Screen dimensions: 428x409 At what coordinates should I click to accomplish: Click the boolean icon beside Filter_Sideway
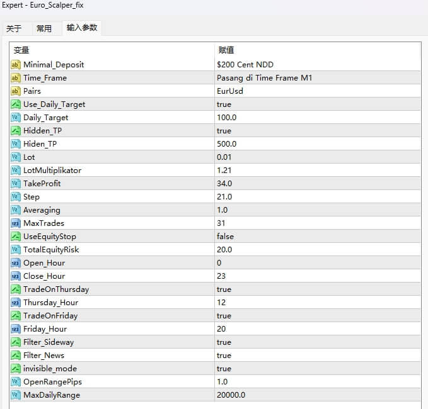pyautogui.click(x=16, y=342)
